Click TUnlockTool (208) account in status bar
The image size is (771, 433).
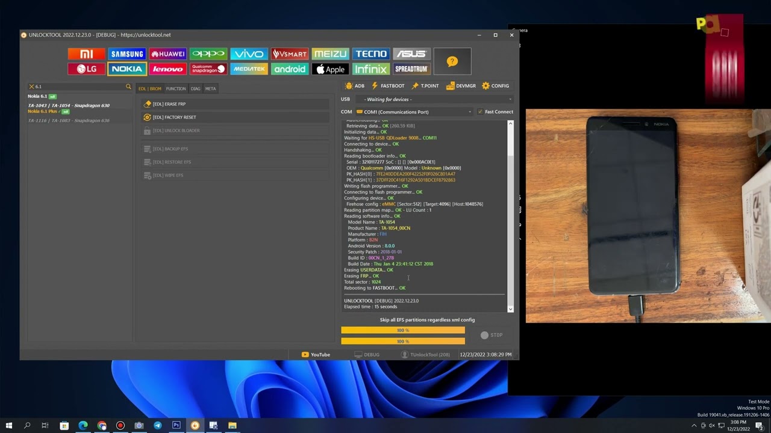[x=426, y=355]
